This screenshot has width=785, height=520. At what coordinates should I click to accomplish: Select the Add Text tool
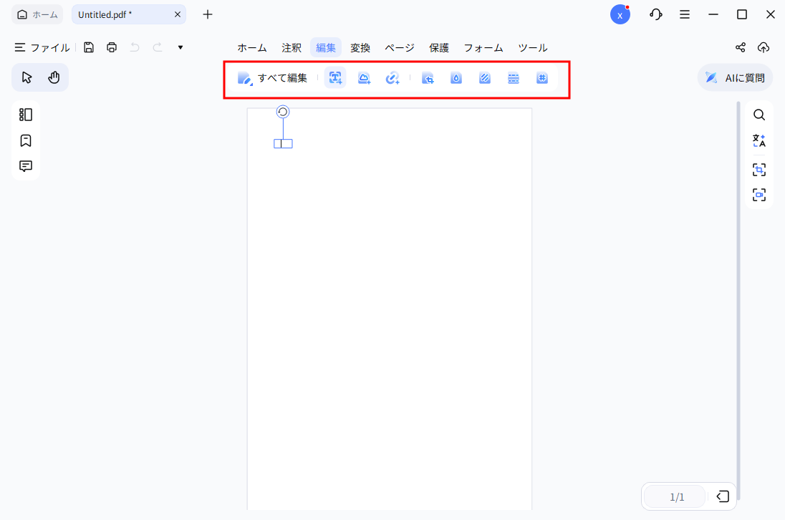pos(335,77)
